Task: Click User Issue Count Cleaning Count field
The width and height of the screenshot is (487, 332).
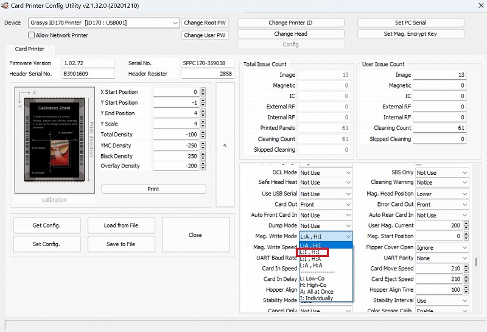Action: tap(440, 128)
